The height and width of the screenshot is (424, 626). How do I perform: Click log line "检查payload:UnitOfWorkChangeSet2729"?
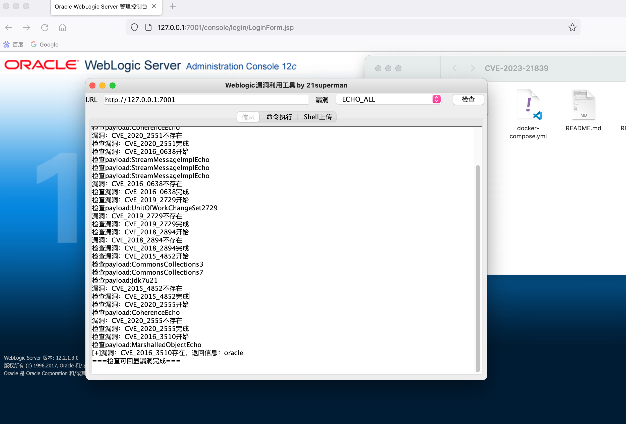click(x=154, y=208)
